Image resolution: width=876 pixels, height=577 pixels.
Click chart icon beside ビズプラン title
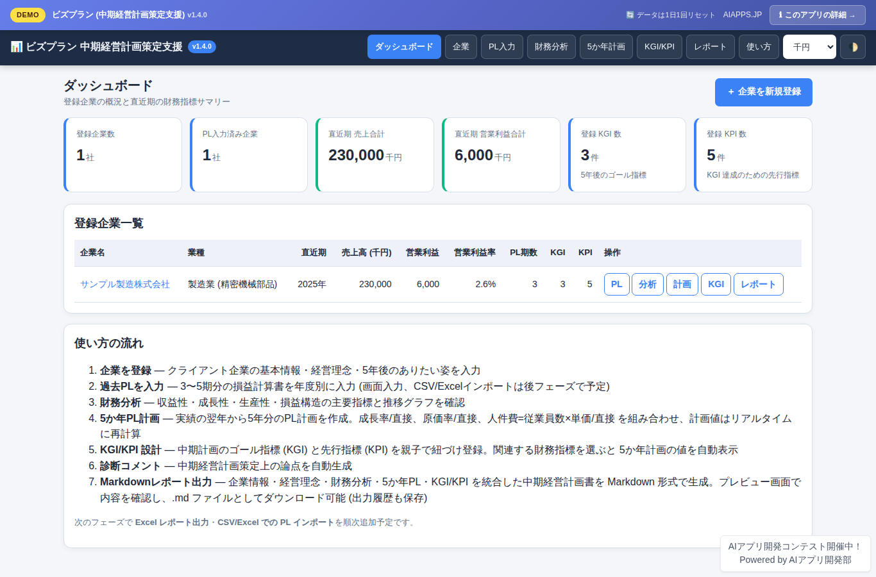pos(17,47)
